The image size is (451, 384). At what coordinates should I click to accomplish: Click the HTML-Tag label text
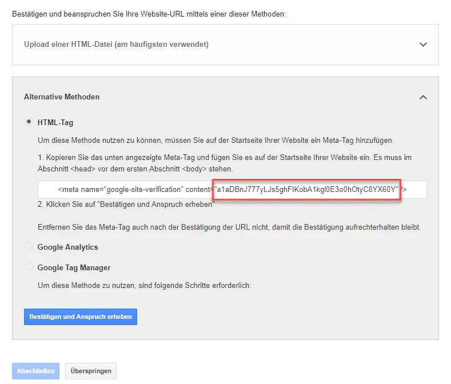point(55,122)
